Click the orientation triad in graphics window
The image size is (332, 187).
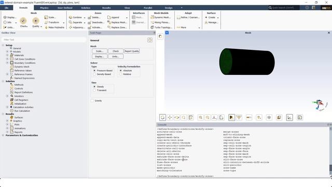[x=320, y=105]
